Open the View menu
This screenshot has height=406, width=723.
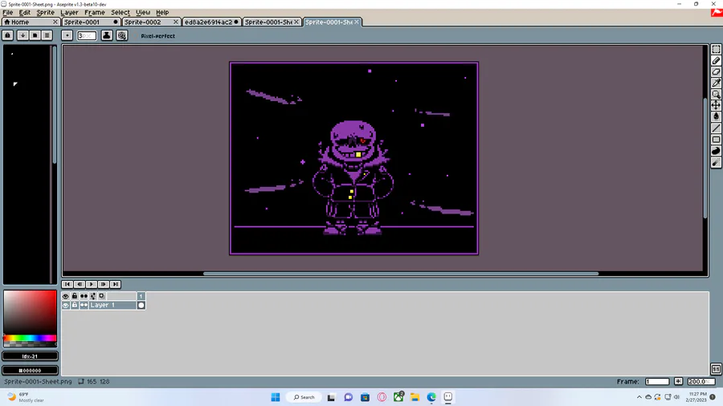click(143, 12)
